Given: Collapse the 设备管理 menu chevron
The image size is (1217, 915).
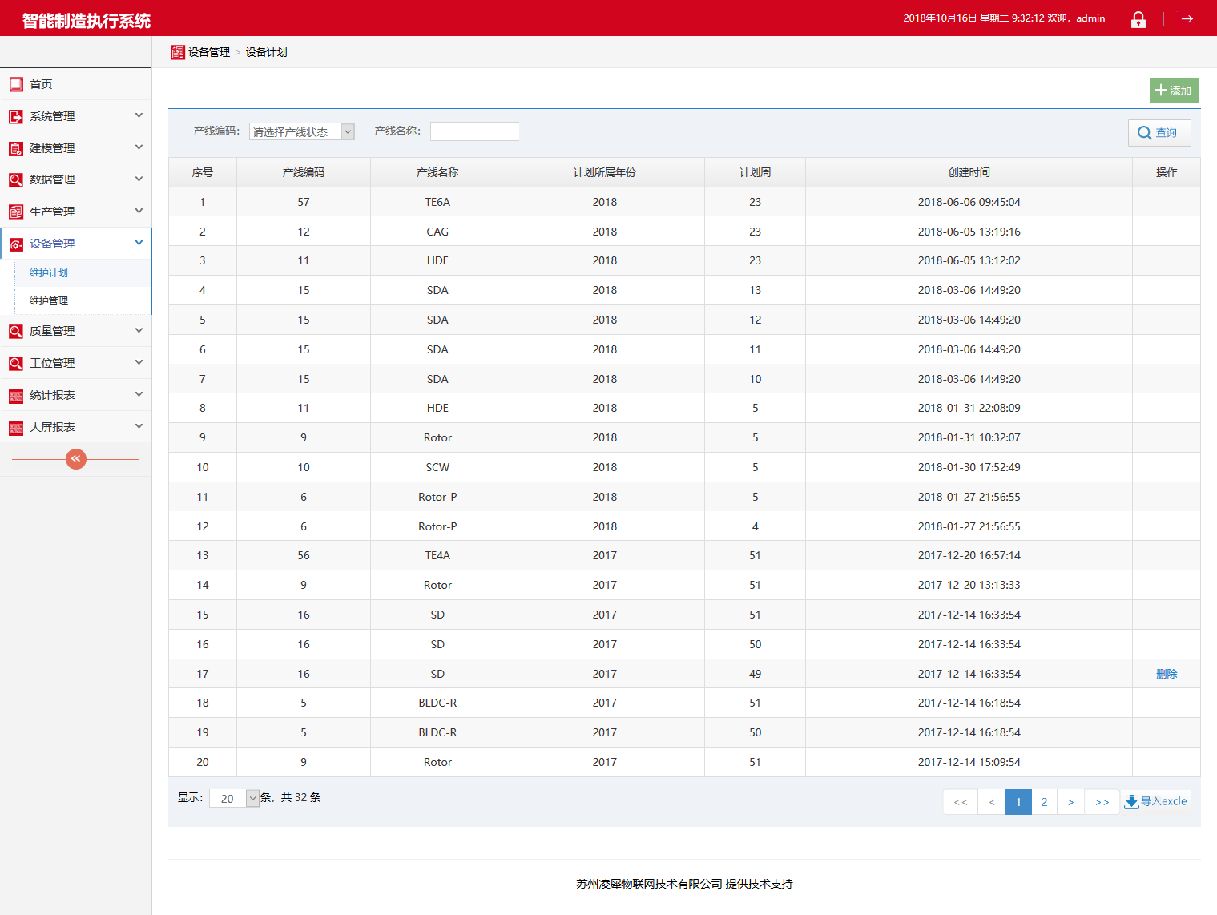Looking at the screenshot, I should tap(139, 243).
